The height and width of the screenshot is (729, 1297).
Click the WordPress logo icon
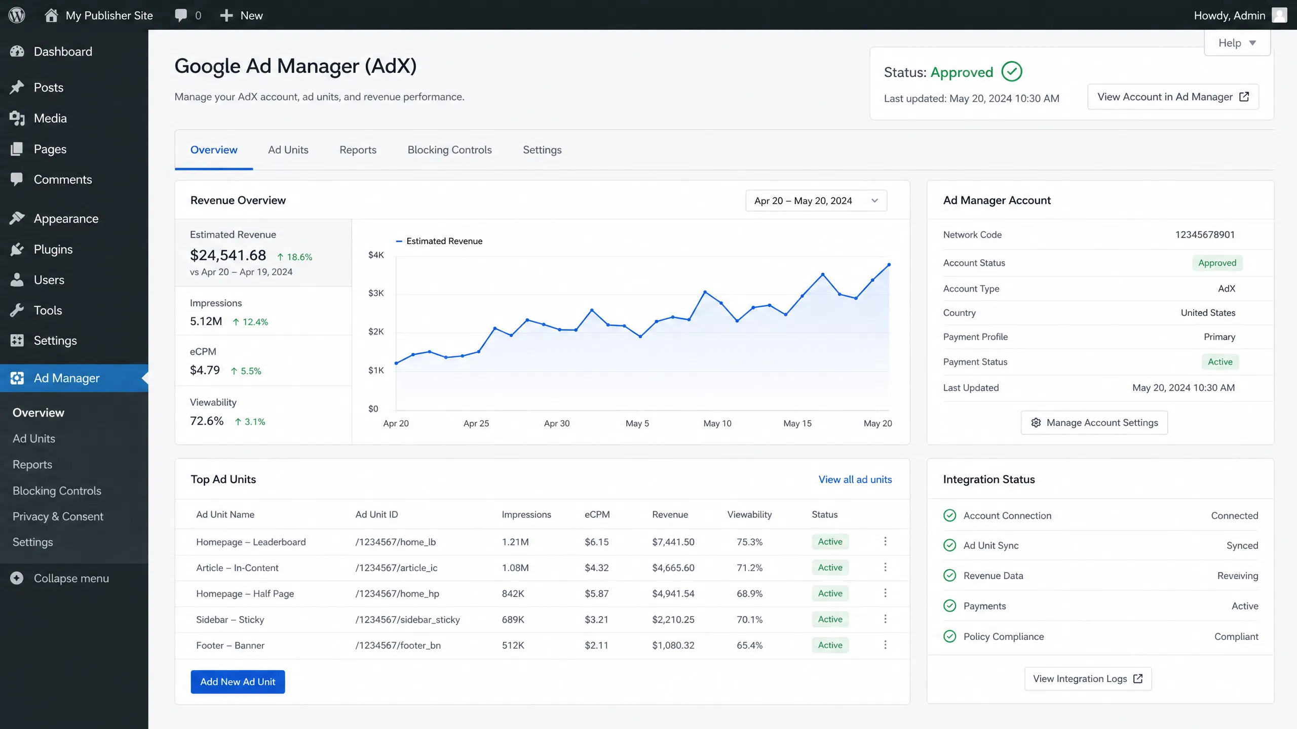pyautogui.click(x=17, y=15)
